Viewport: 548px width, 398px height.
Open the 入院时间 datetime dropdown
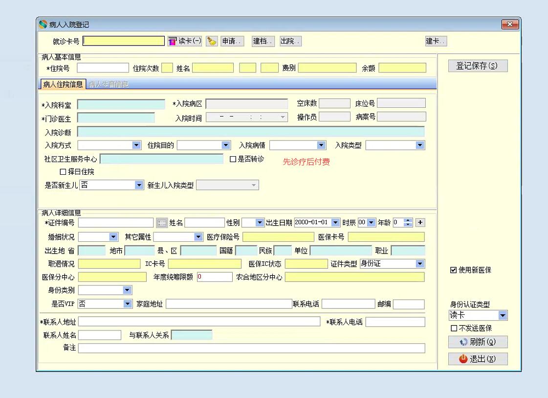coord(283,117)
